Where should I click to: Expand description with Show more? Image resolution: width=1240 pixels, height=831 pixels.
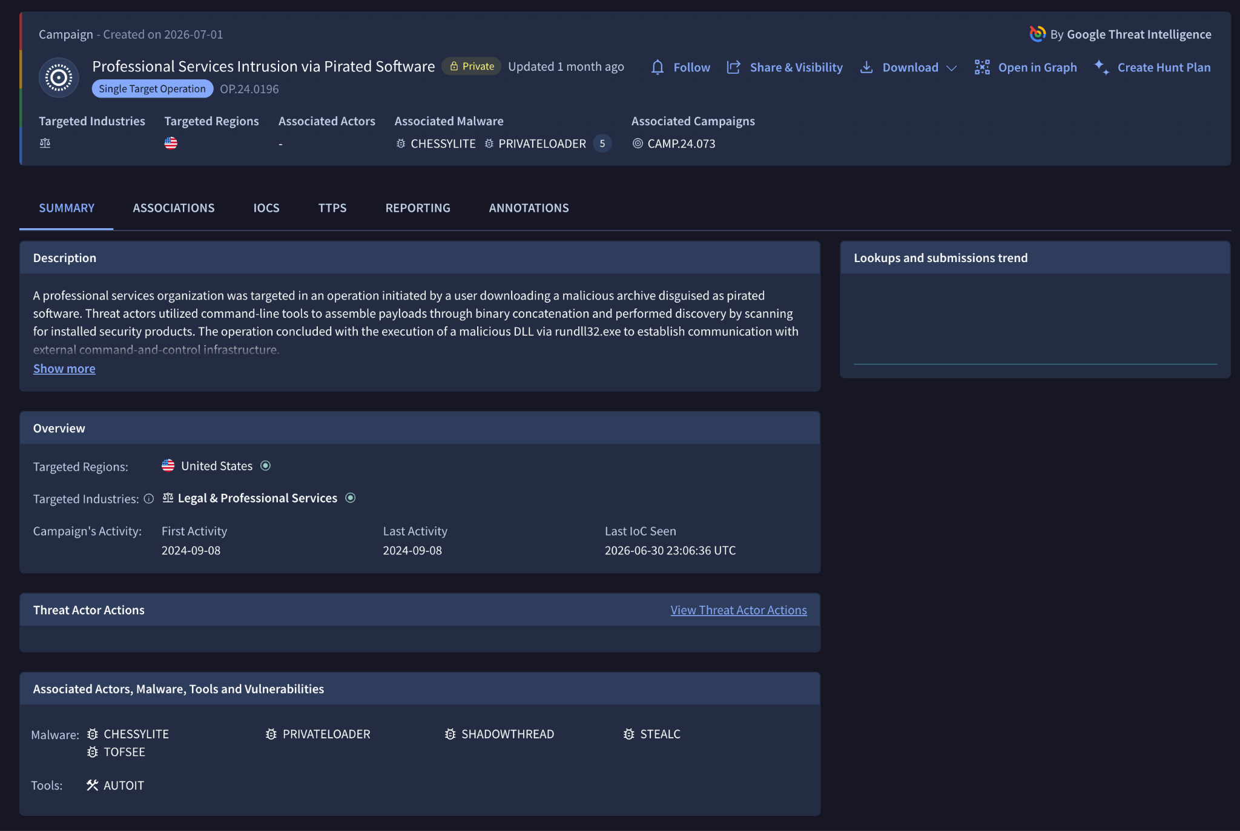click(64, 369)
